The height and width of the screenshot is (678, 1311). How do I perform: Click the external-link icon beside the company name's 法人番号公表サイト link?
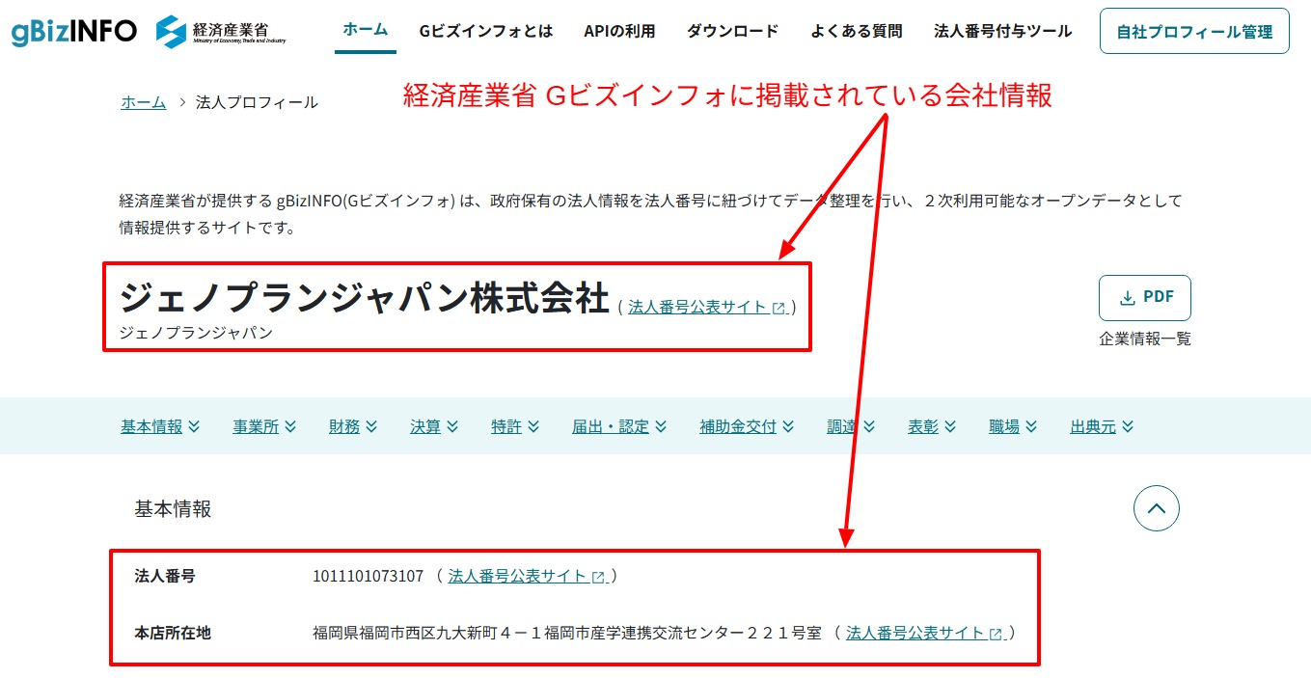point(778,307)
